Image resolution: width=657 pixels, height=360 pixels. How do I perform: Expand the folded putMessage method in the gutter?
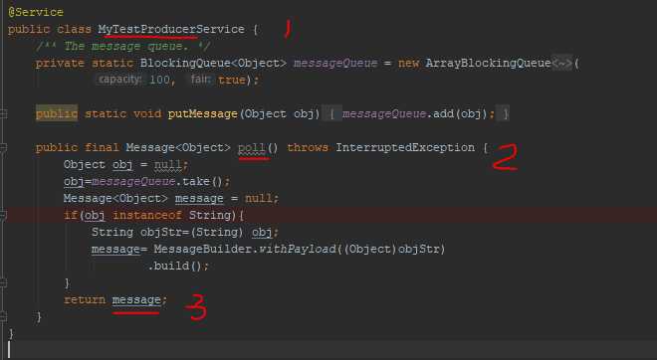(x=3, y=113)
